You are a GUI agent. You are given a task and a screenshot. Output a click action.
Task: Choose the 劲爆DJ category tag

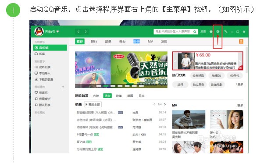[x=216, y=76]
